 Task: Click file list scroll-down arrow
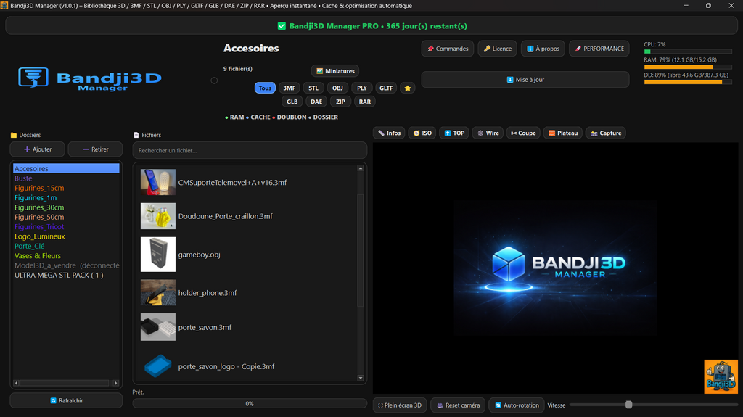click(x=361, y=378)
